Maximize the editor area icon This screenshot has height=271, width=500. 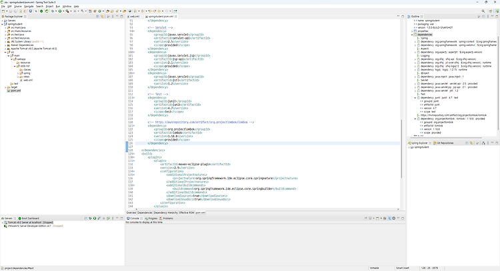(403, 16)
